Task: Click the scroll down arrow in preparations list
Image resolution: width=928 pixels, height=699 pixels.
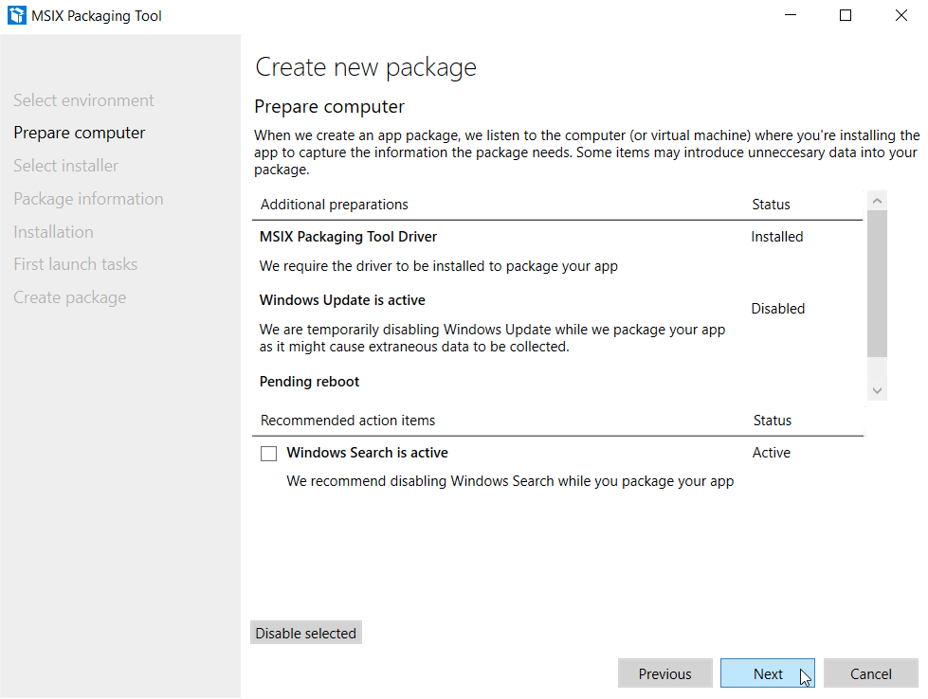Action: tap(877, 390)
